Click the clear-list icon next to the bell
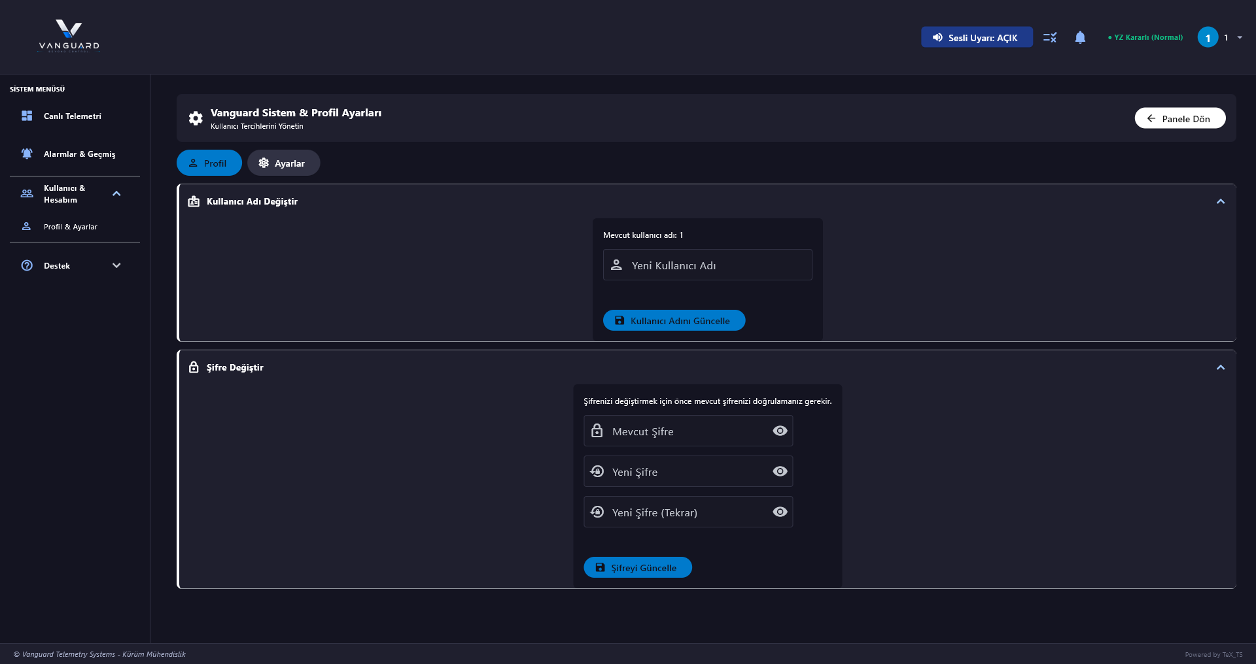Image resolution: width=1256 pixels, height=664 pixels. point(1050,37)
